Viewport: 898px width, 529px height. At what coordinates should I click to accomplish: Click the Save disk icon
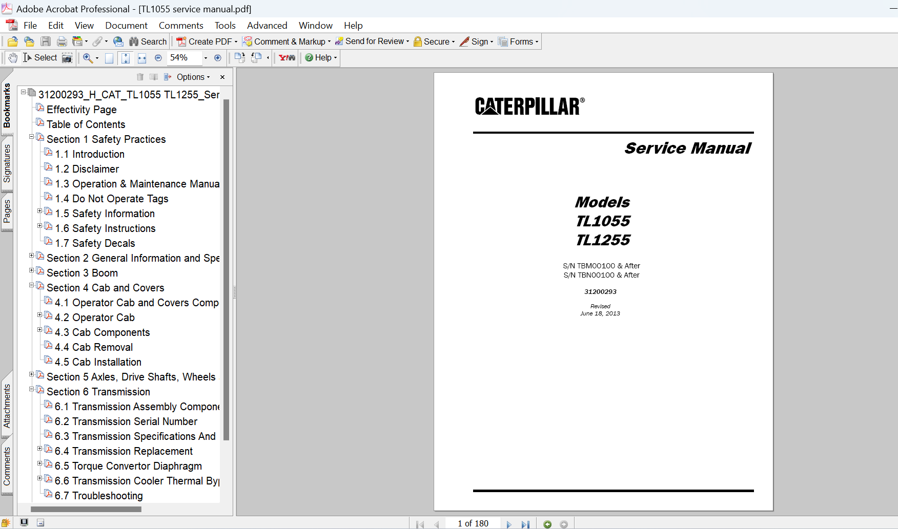click(46, 41)
